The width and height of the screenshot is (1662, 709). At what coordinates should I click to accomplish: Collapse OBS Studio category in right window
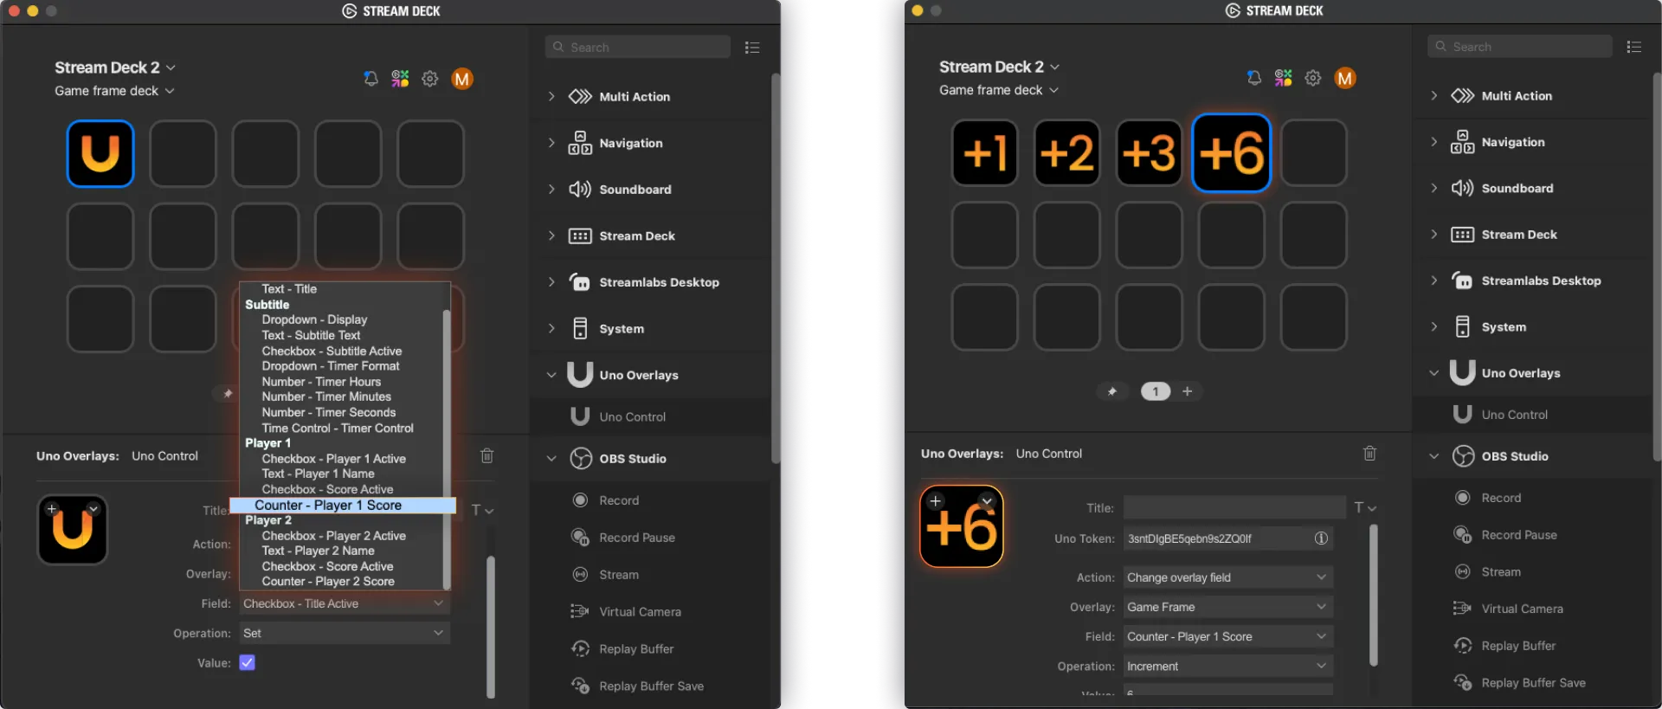pyautogui.click(x=1433, y=456)
